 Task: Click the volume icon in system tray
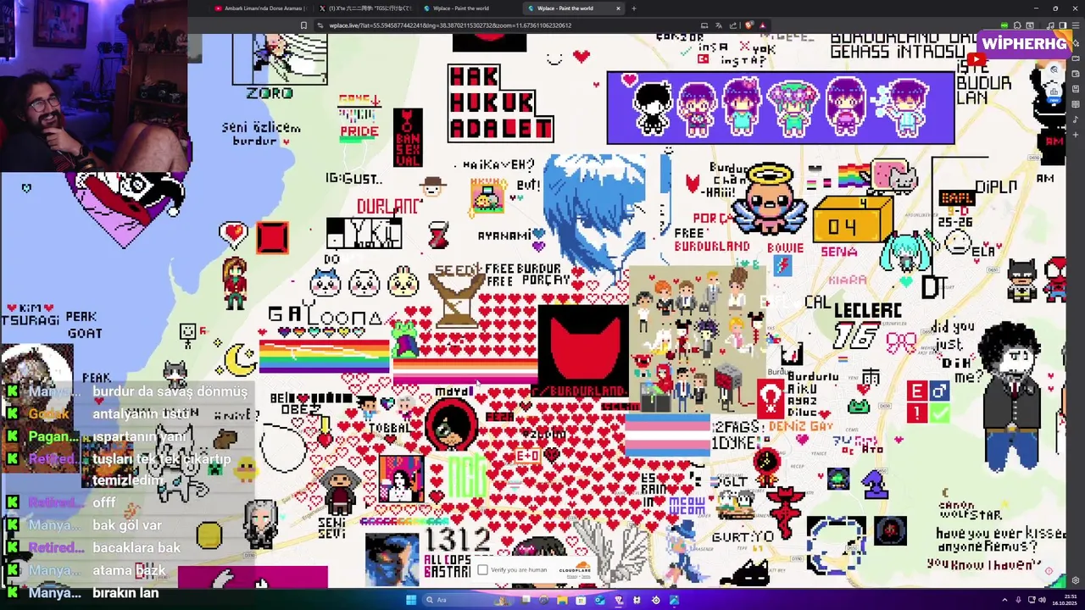(x=1042, y=600)
